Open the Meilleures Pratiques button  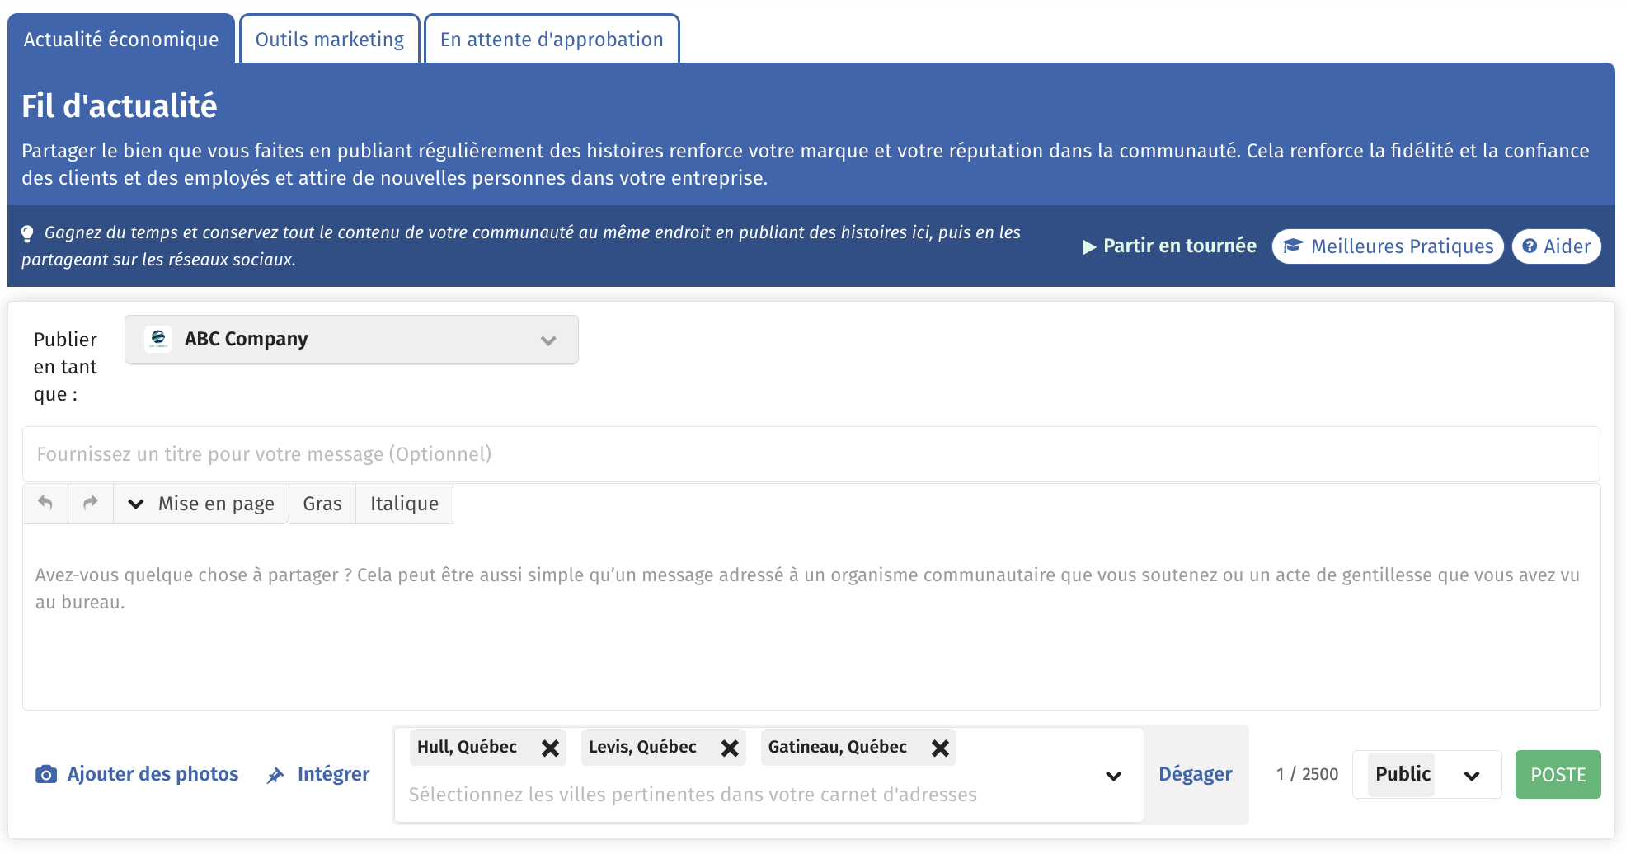[x=1388, y=246]
